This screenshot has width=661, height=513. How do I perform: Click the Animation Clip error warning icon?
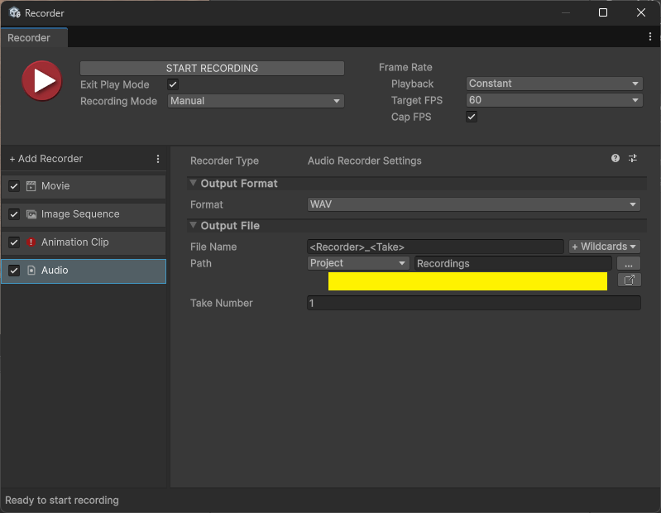[31, 242]
